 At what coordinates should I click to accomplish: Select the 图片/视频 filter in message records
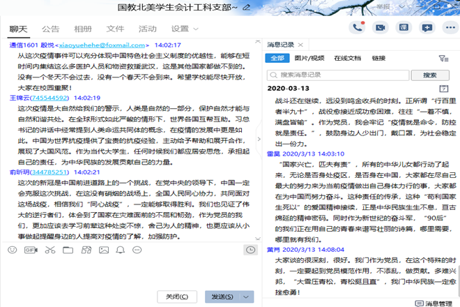coord(309,59)
